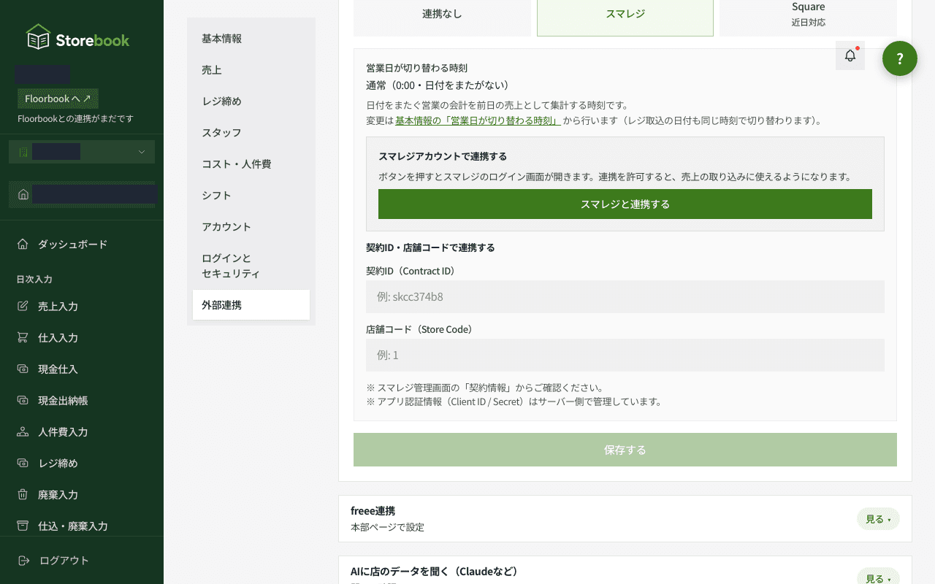
Task: Click the 仕込・廃棄入力 box icon
Action: 23,526
